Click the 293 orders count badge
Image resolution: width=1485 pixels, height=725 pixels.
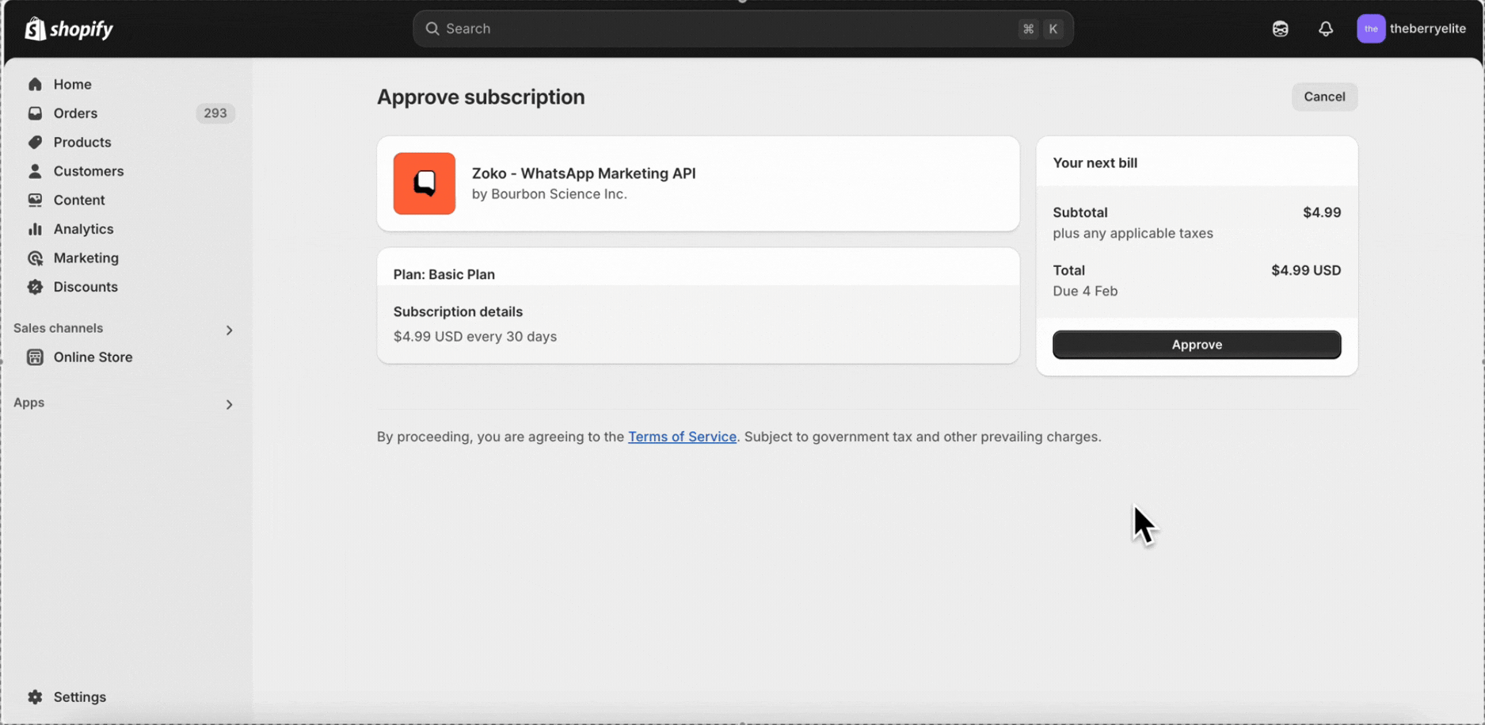click(x=215, y=113)
